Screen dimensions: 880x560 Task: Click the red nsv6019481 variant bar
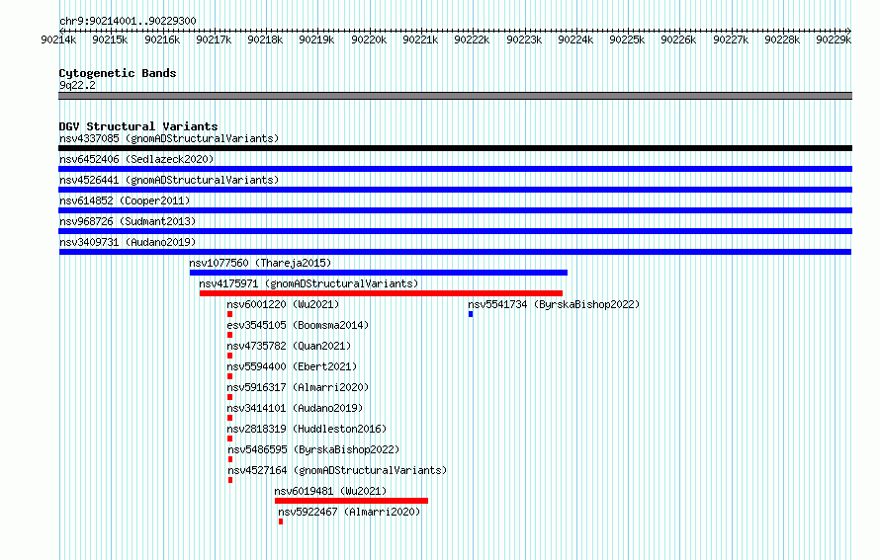coord(351,501)
